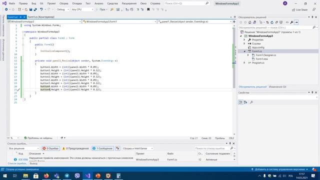Screen dimensions: 320x180
Task: Open File Explorer from the taskbar
Action: pyautogui.click(x=25, y=175)
